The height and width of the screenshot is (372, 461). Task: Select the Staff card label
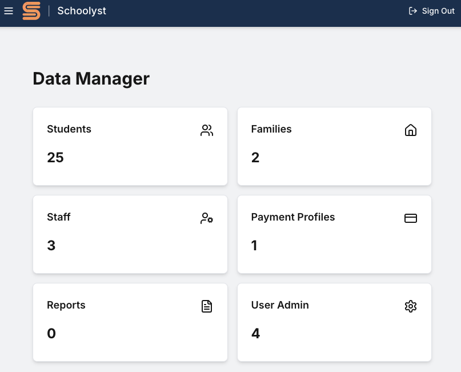coord(58,217)
